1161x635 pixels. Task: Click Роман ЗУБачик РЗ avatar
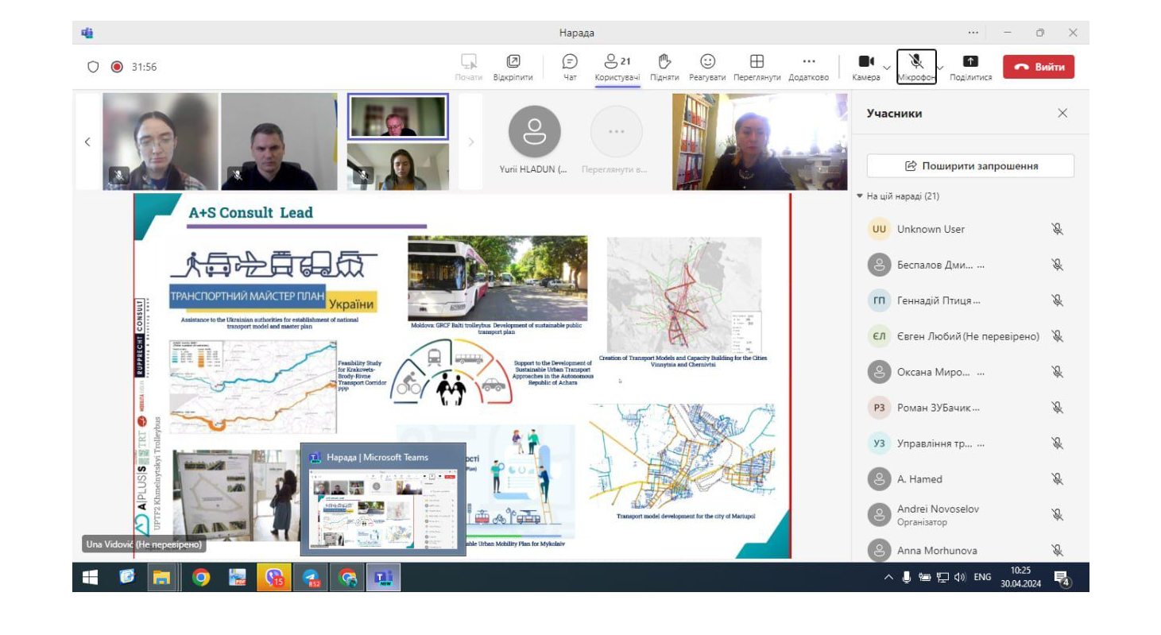pos(879,408)
